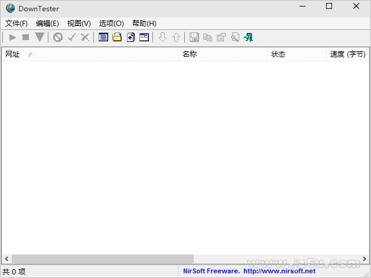Click the yellow open folder icon
Viewport: 371px width, 278px height.
tap(117, 37)
